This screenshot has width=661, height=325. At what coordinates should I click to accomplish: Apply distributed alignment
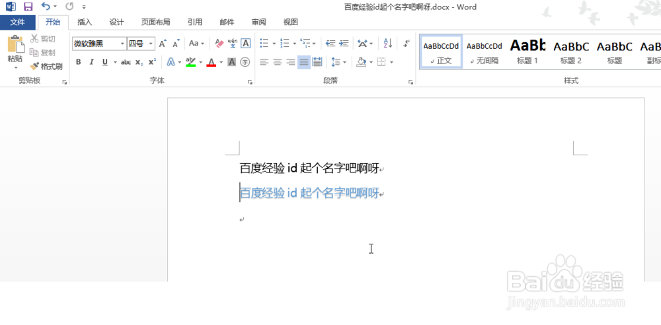(317, 62)
